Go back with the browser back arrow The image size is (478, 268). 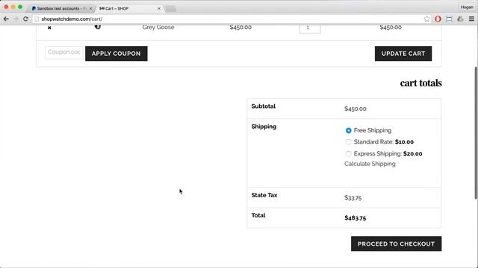point(6,19)
